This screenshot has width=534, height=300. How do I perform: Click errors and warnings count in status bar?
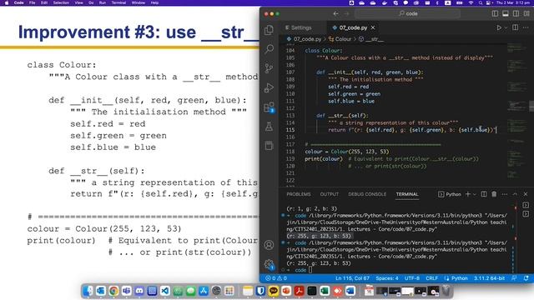pyautogui.click(x=276, y=278)
